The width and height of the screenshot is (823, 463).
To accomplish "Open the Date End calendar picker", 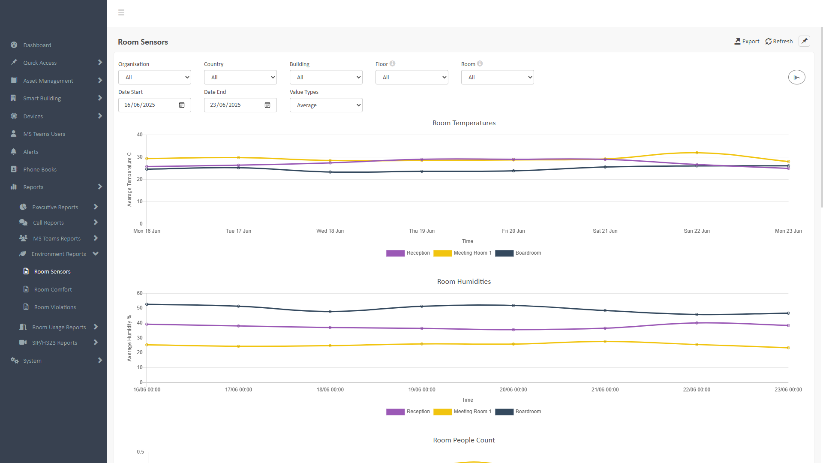I will [267, 105].
